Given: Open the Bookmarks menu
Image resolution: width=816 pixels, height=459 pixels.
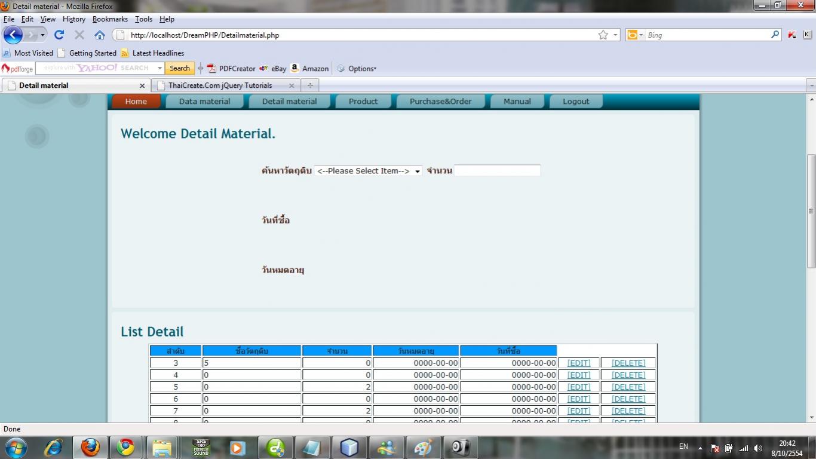Looking at the screenshot, I should 110,19.
